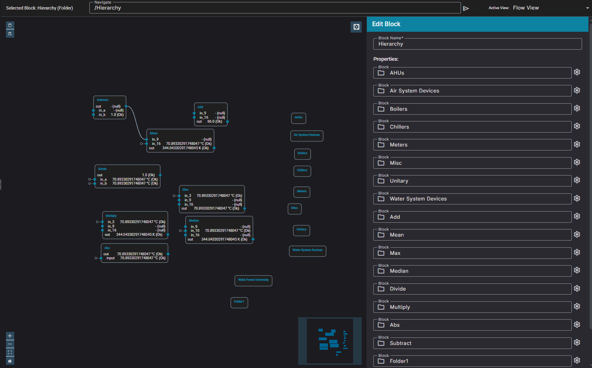Click the fit view icon
This screenshot has height=368, width=592.
point(10,353)
